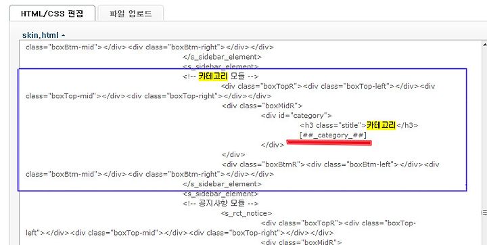
Task: Click the first <div class="boxMidR"> line
Action: [262, 106]
